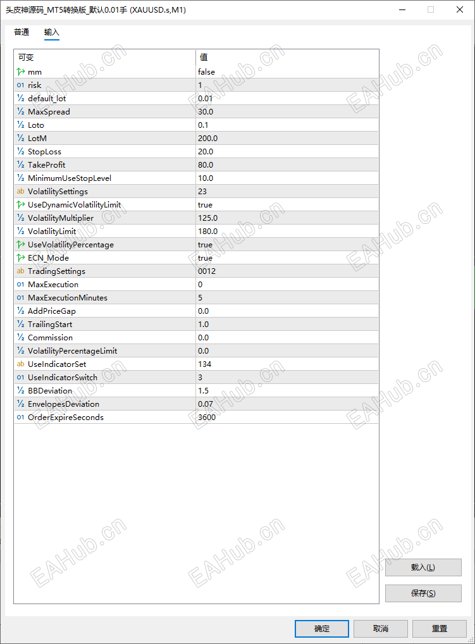475x644 pixels.
Task: Select the BBDeviation parameter name
Action: pyautogui.click(x=50, y=390)
